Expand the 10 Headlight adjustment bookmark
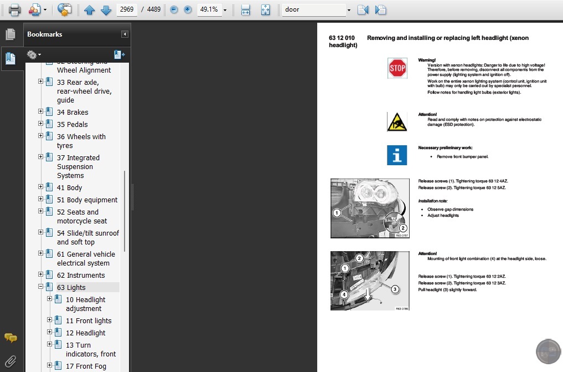 pos(50,299)
